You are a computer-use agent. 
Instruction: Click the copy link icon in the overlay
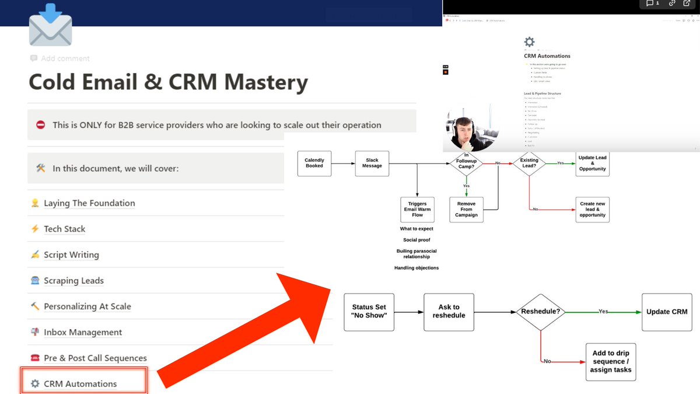[x=672, y=4]
